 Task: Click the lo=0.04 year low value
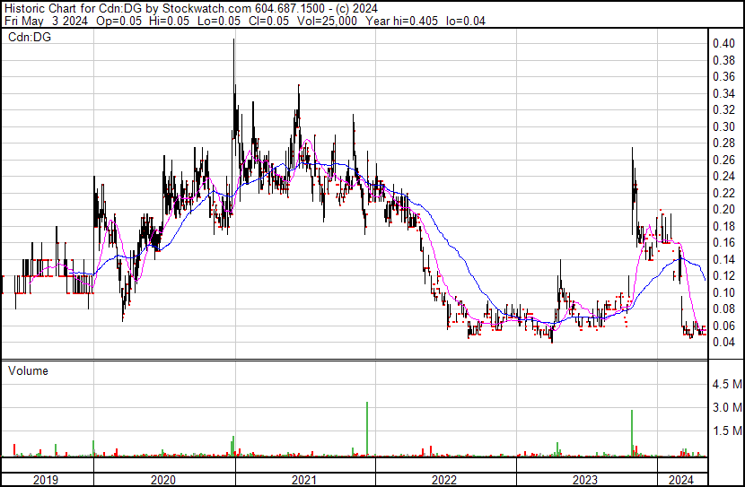coord(466,21)
